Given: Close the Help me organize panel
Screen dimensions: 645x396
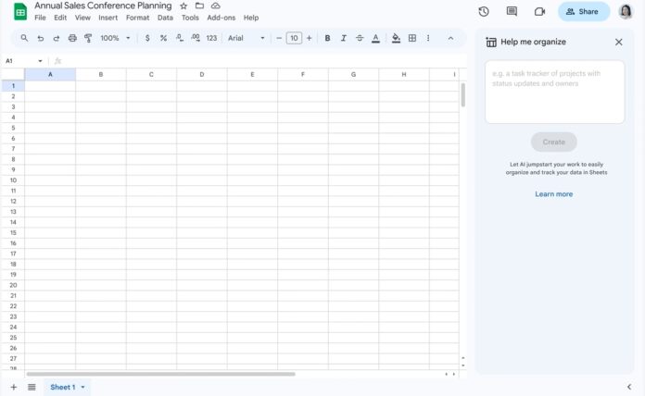Looking at the screenshot, I should point(618,42).
